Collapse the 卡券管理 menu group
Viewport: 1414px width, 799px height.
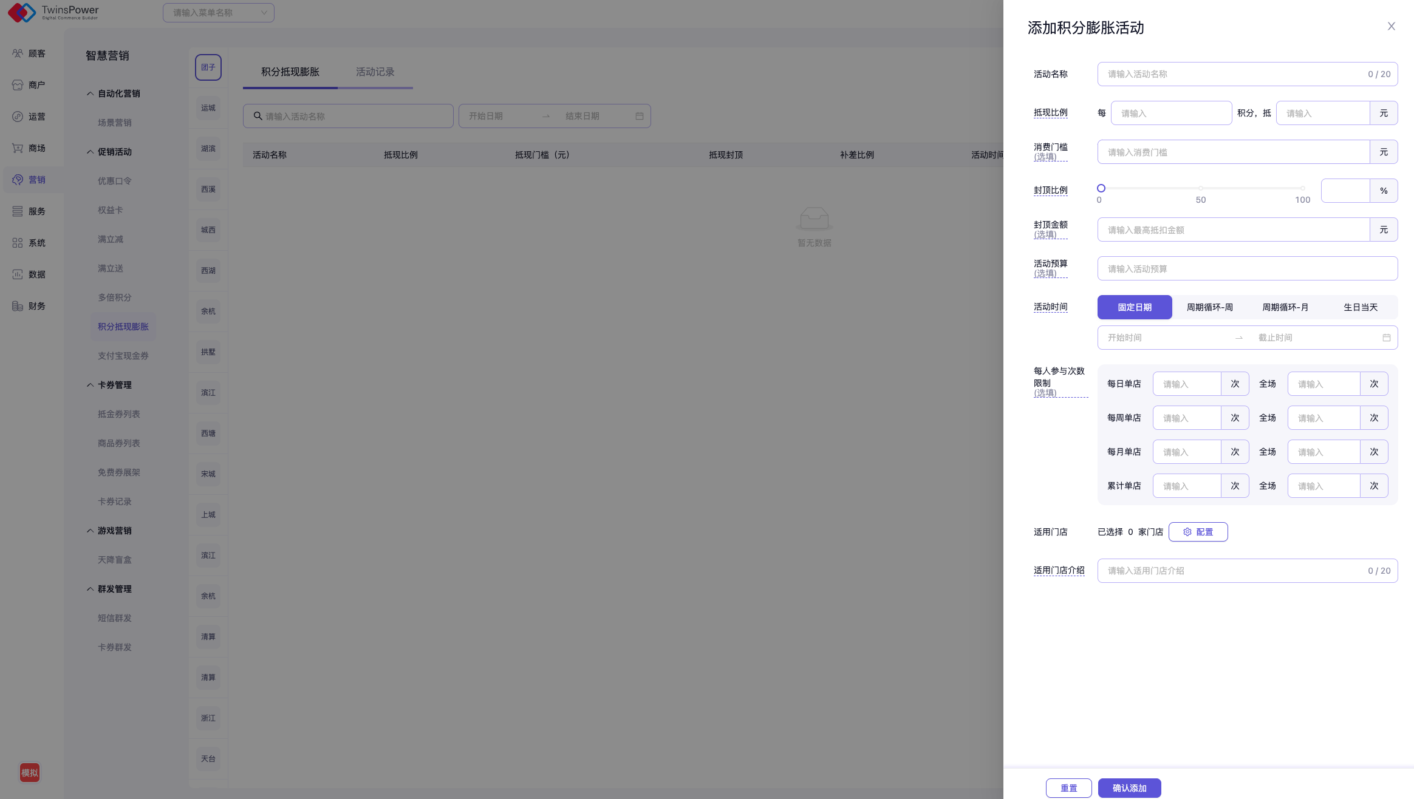[90, 385]
